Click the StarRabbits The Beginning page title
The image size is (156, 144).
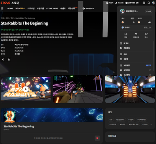pos(24,23)
